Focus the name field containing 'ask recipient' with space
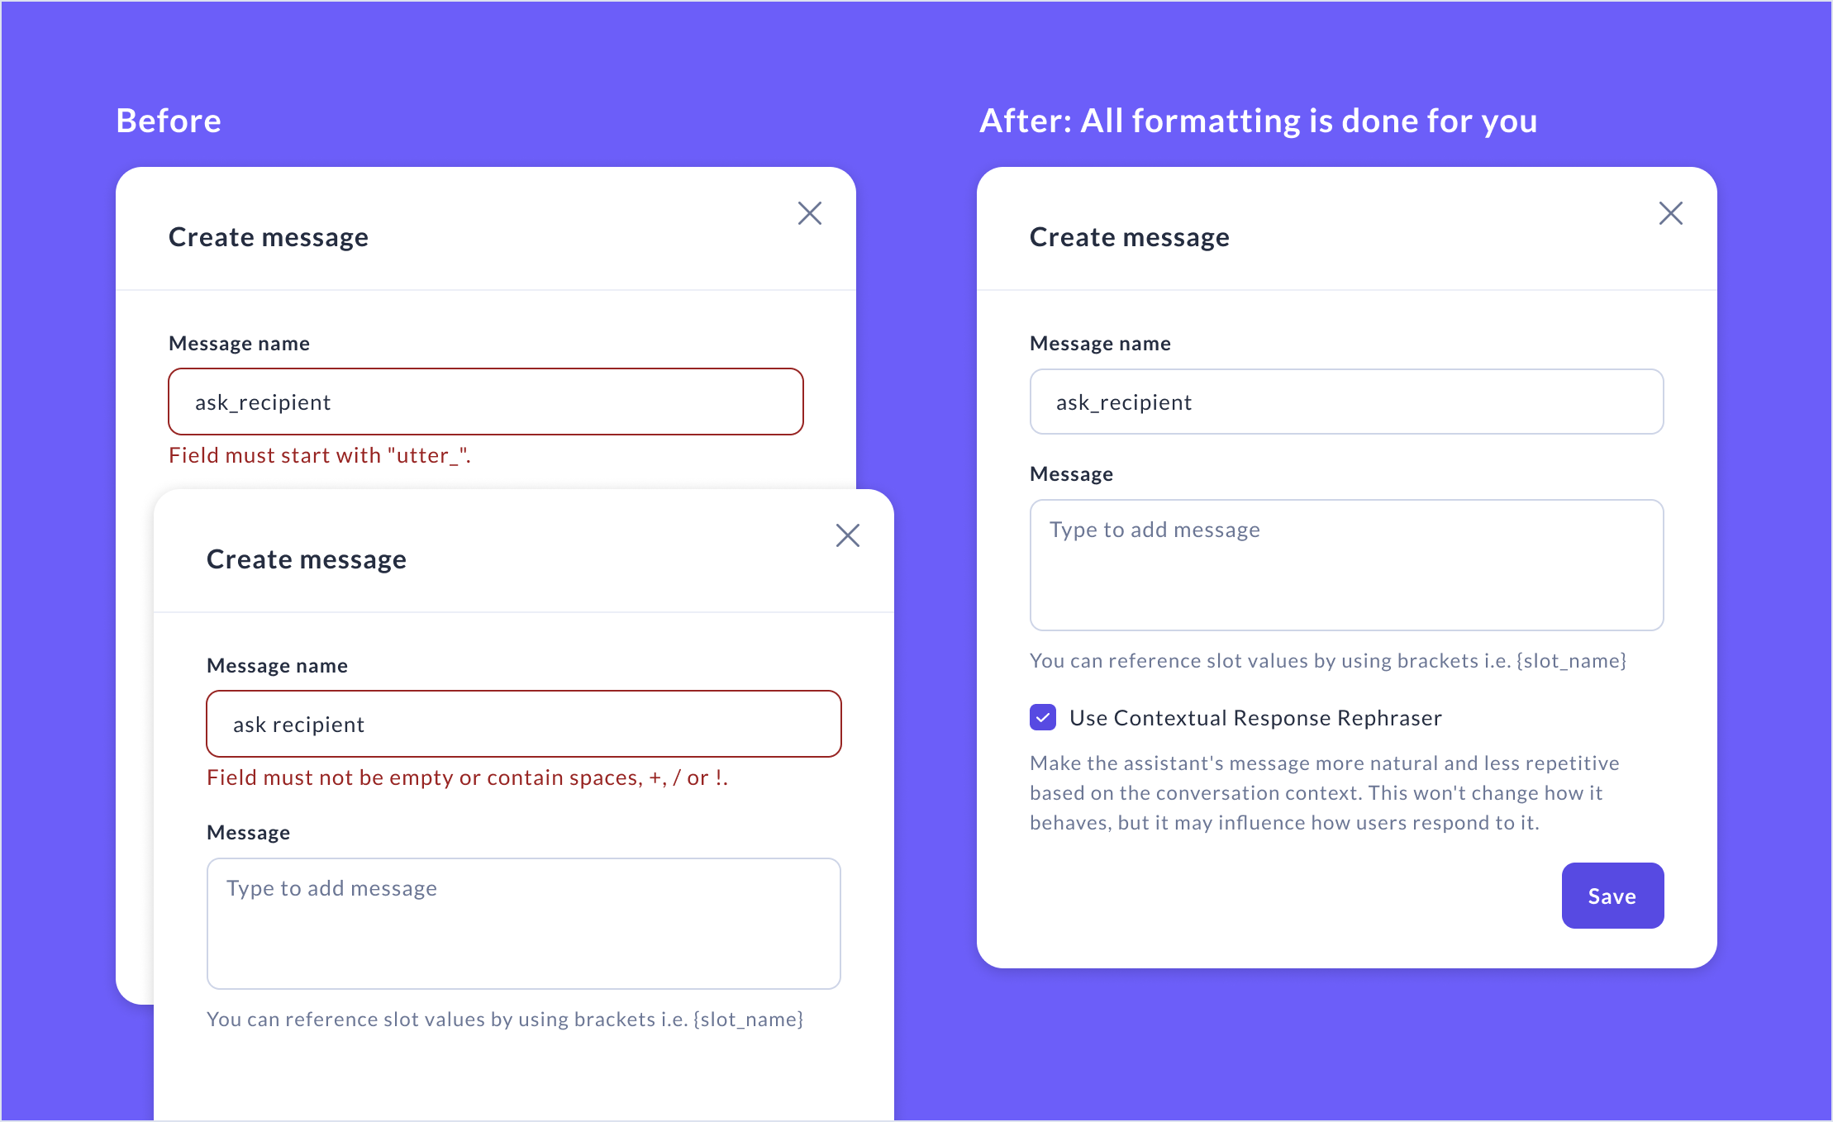 (523, 725)
